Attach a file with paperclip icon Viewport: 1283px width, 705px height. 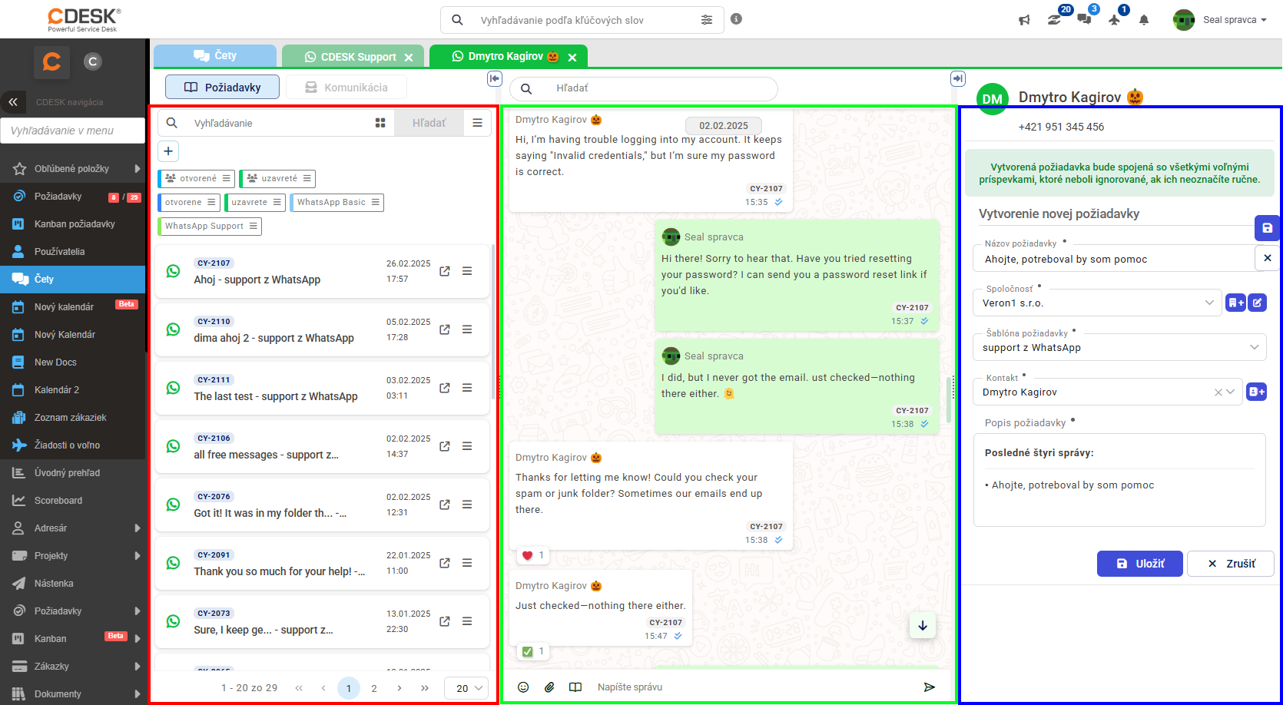click(x=549, y=687)
